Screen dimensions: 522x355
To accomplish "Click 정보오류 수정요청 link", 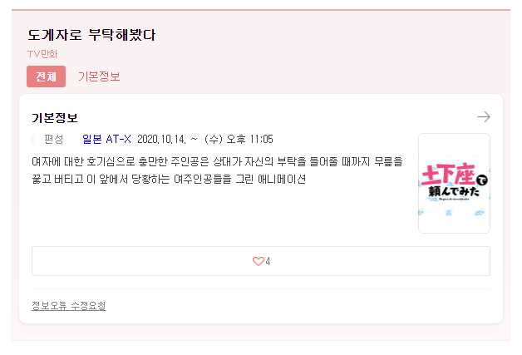I will click(69, 306).
